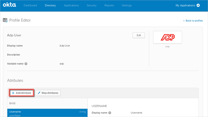Open the Directory menu

[x=50, y=5]
